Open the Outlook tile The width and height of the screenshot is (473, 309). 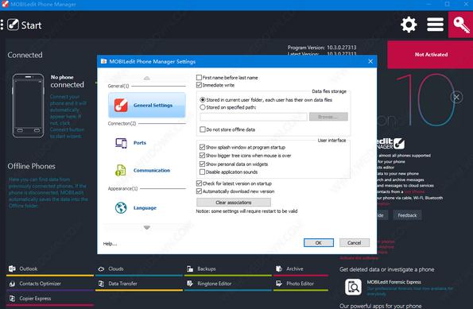[x=50, y=269]
